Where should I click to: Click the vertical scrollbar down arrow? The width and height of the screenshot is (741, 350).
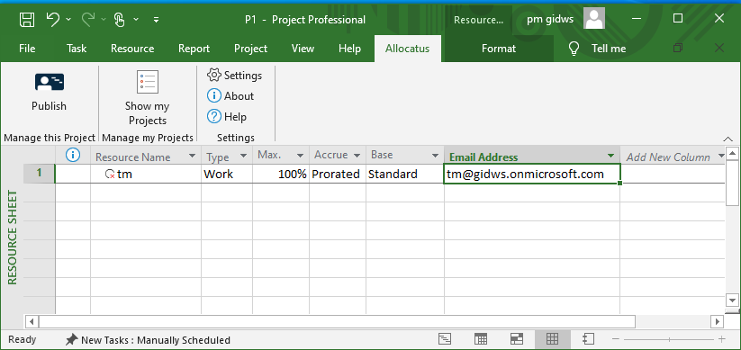733,300
